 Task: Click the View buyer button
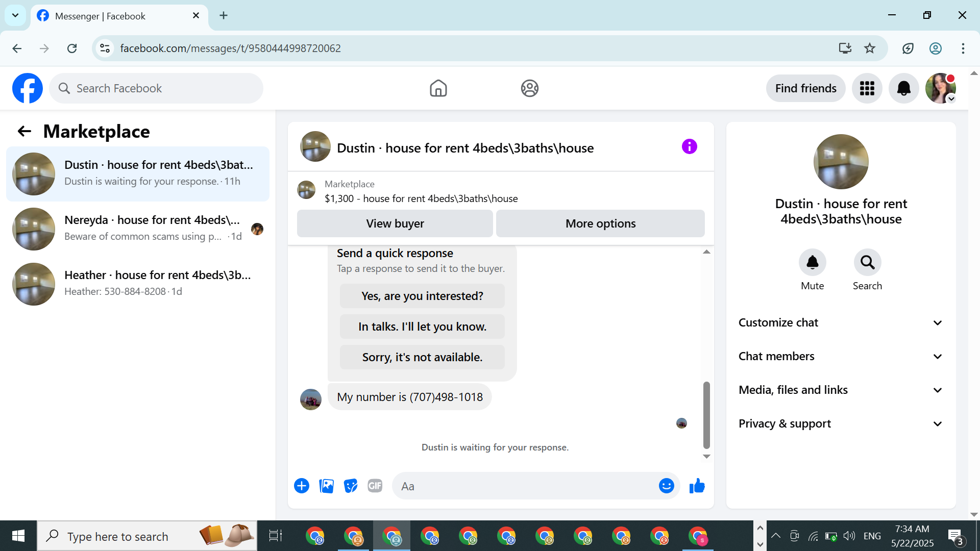pos(395,223)
